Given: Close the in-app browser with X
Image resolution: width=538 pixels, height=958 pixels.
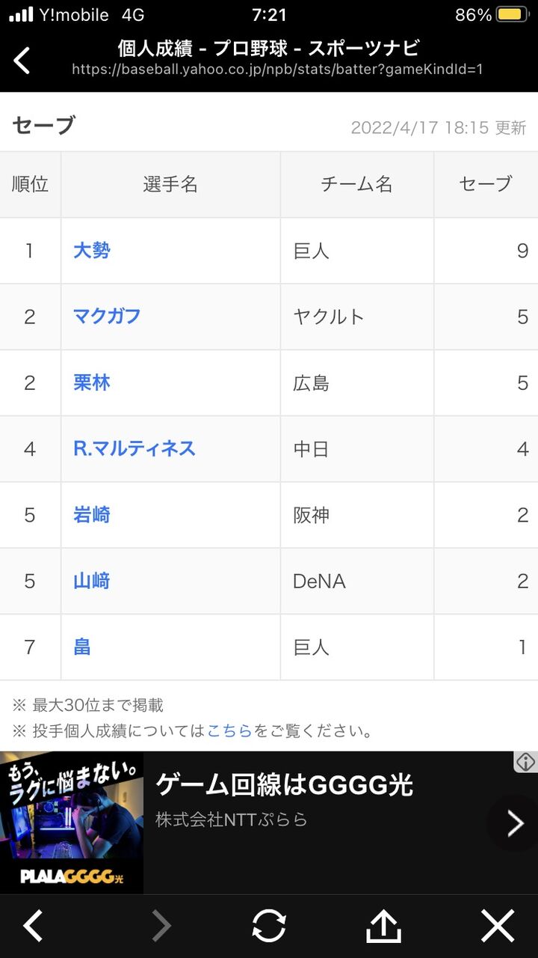Looking at the screenshot, I should coord(498,927).
